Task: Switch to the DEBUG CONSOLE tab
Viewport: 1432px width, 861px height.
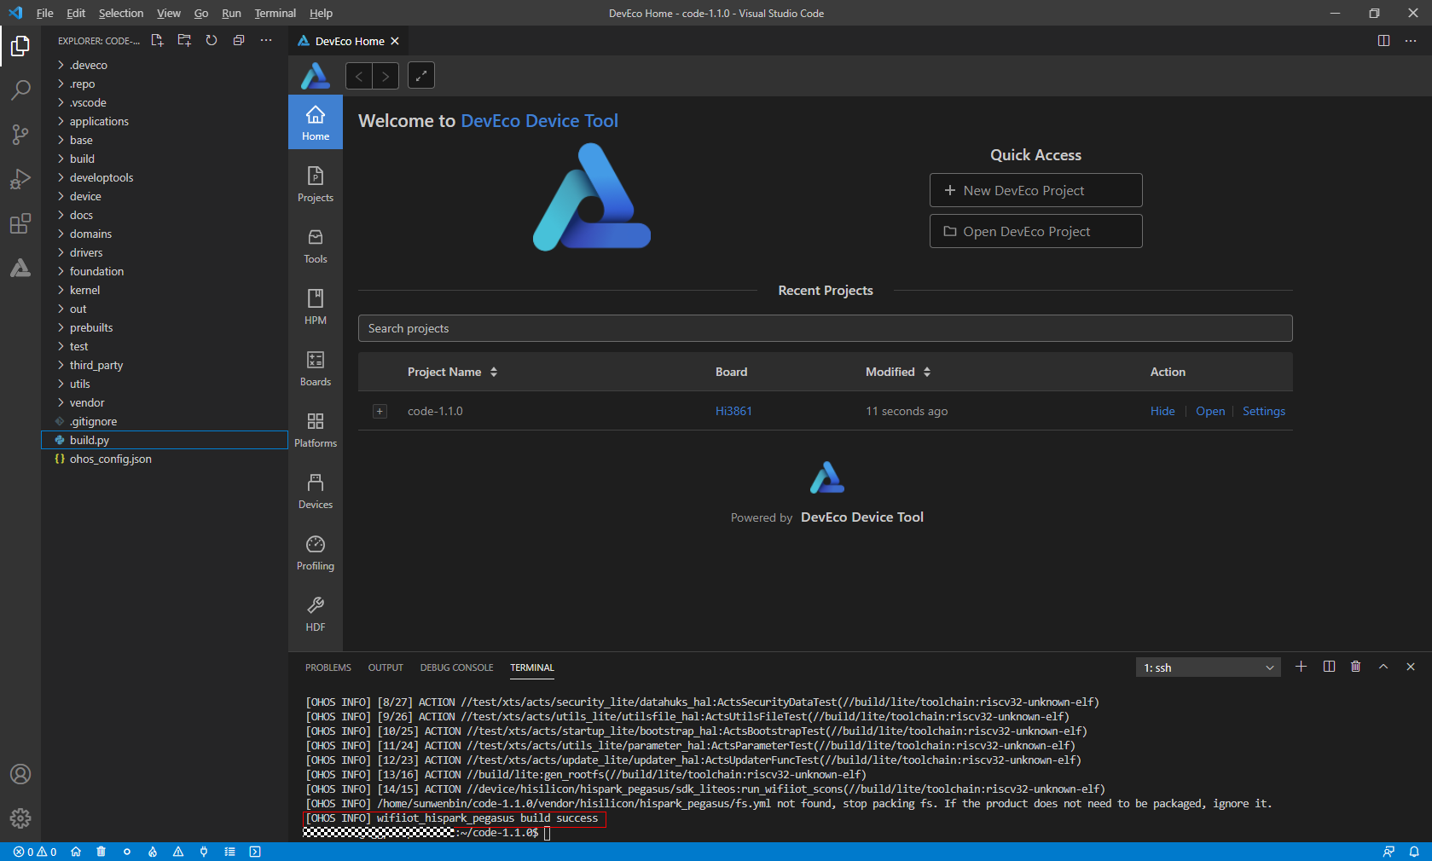Action: tap(456, 667)
